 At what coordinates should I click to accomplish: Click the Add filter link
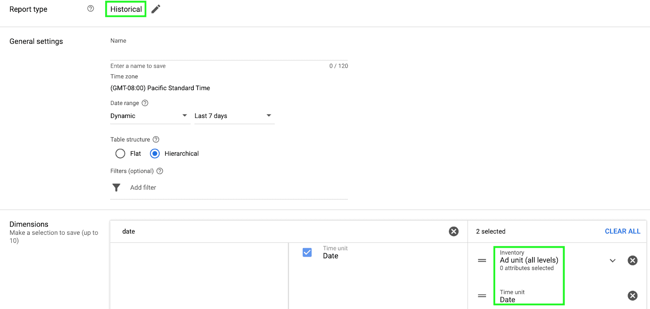143,187
